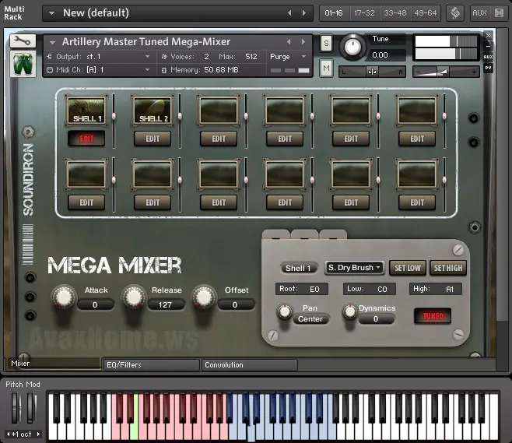Select previous instrument arrow
Screen dimensions: 512x443
[289, 42]
